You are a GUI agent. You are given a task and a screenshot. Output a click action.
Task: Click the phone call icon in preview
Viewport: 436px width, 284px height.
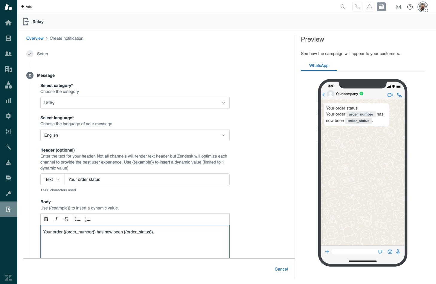pos(400,95)
